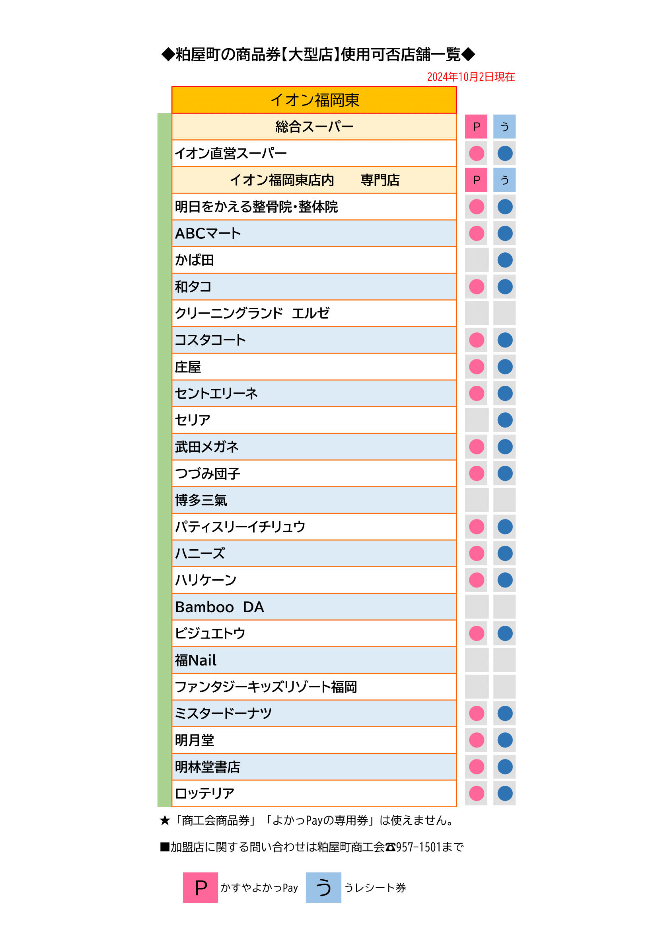Click the pink dot in 庄屋 row

[x=477, y=367]
